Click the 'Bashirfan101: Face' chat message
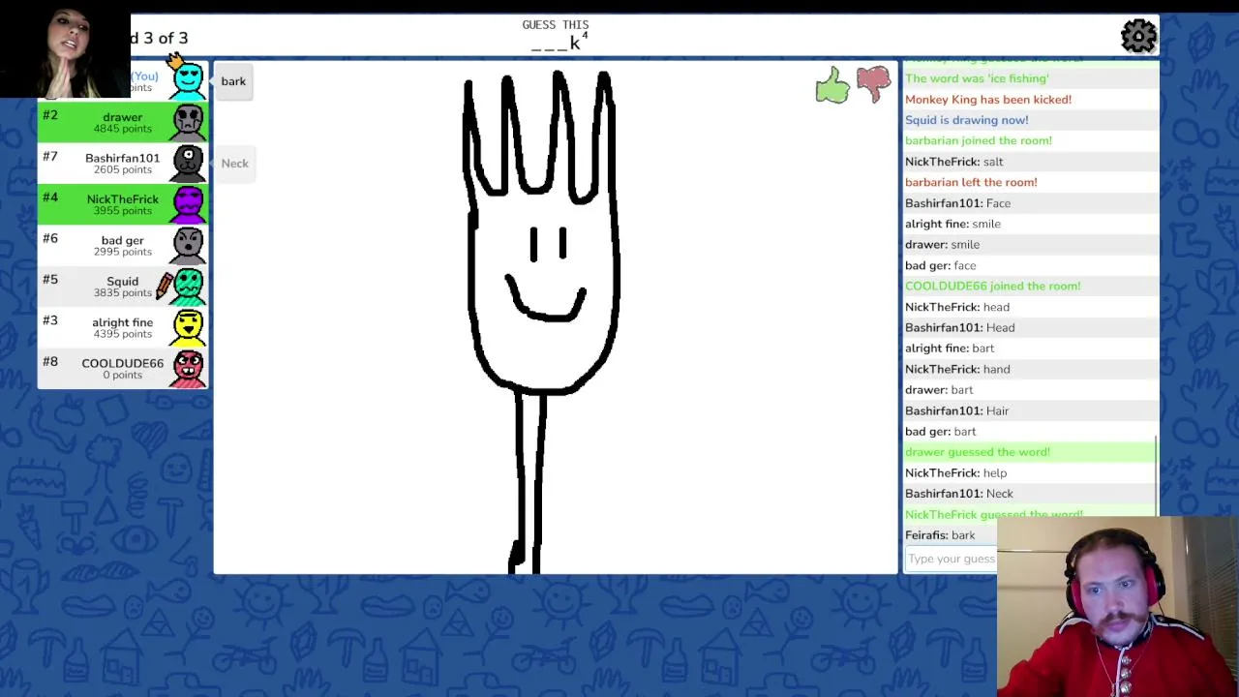The image size is (1239, 697). [958, 203]
